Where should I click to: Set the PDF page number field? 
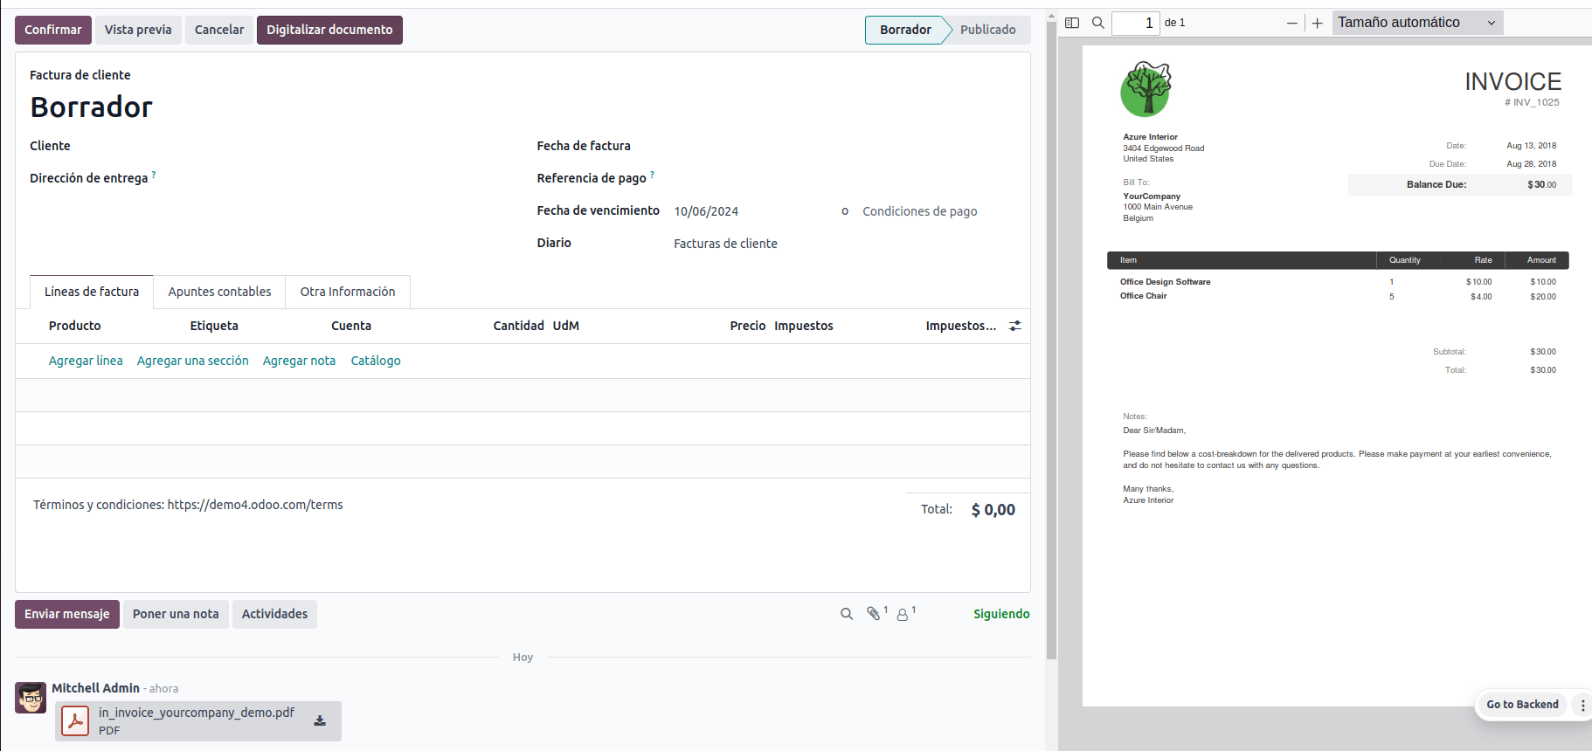coord(1135,23)
